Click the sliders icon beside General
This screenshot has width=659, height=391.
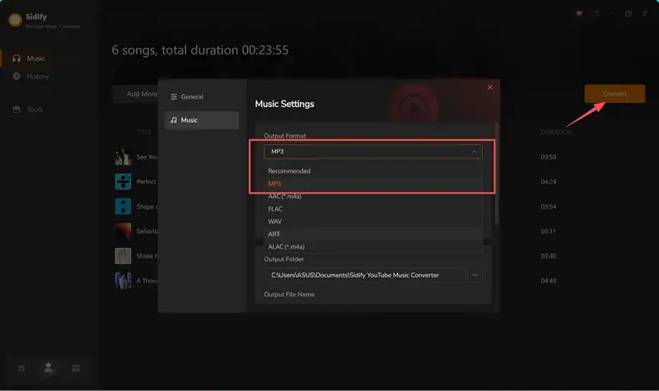pos(174,97)
